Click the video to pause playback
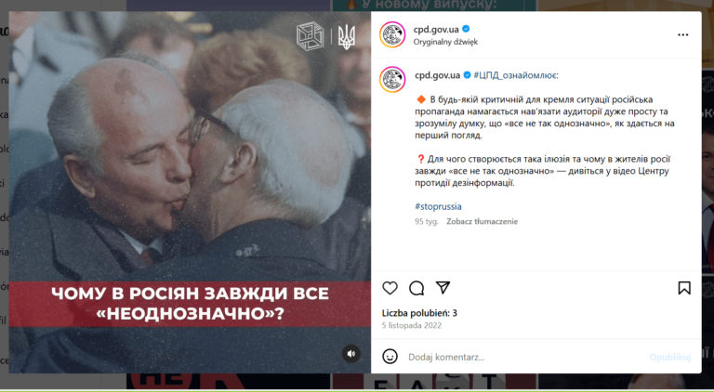 pyautogui.click(x=190, y=192)
